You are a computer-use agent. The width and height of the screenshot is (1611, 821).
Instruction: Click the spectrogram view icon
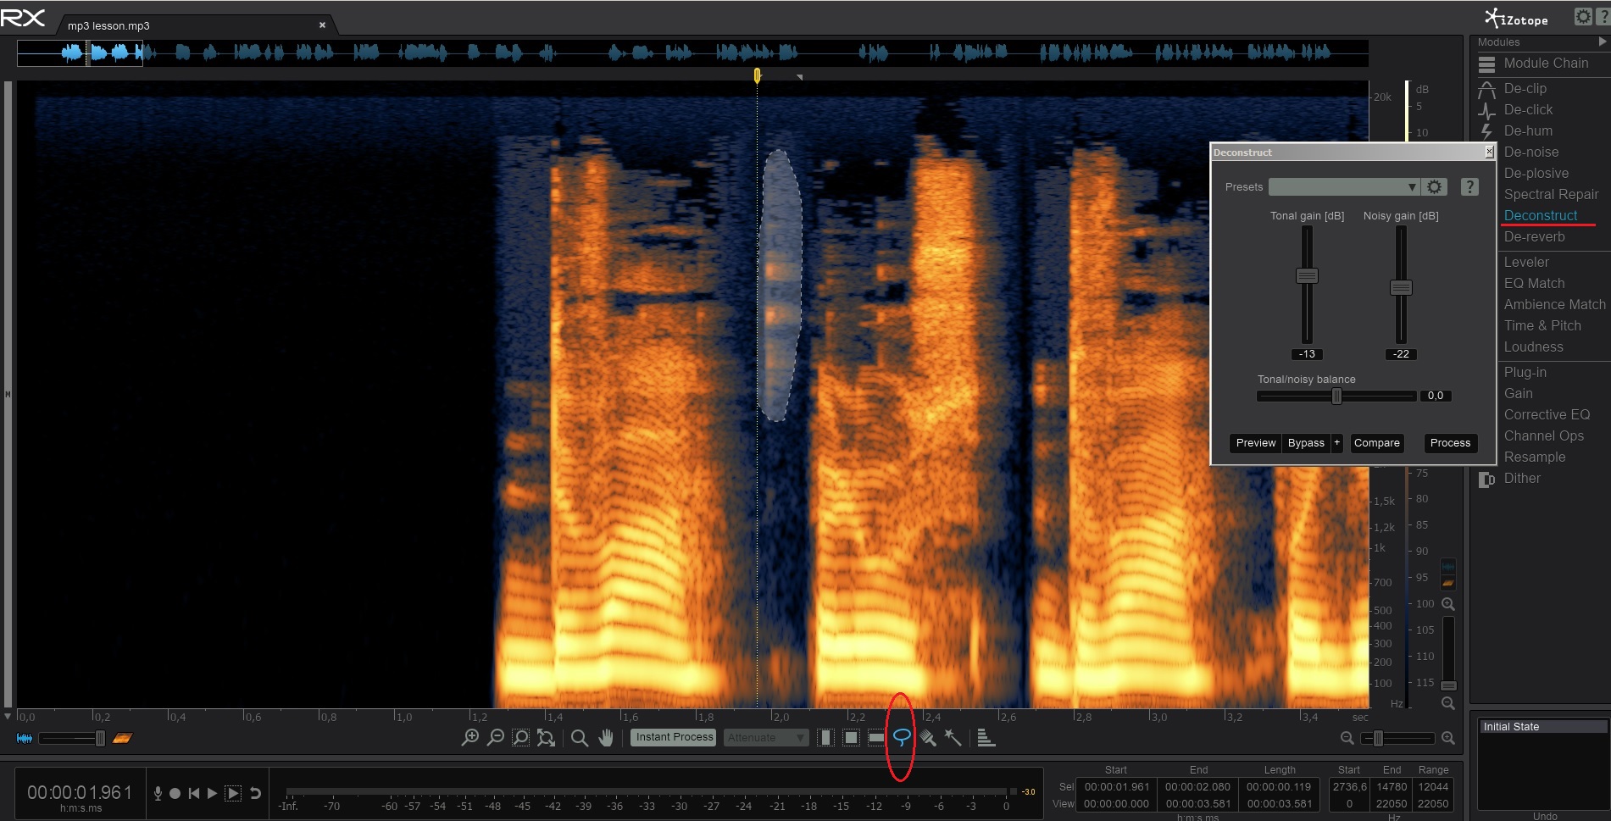tap(122, 739)
